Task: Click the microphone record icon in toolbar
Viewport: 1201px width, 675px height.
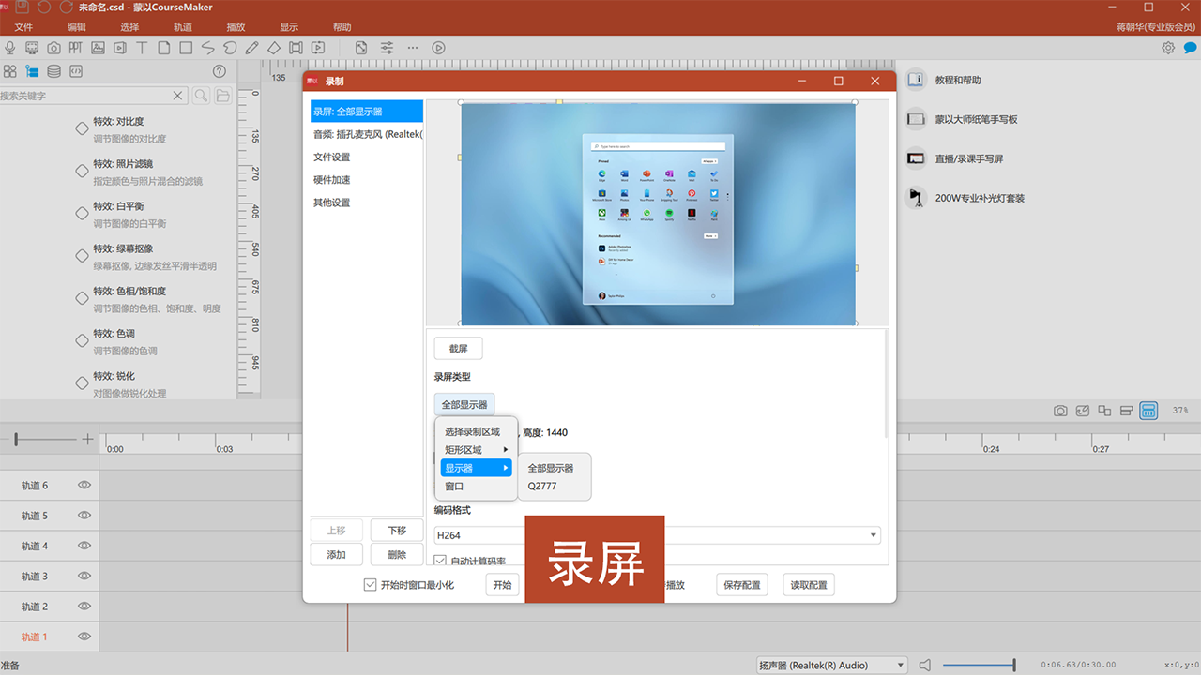Action: tap(10, 48)
